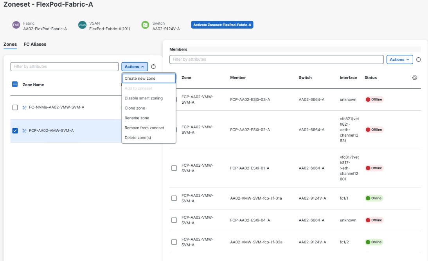Viewport: 428px width, 261px height.
Task: Click member FCP-AA02-ESXi-04-A text
Action: (x=250, y=220)
